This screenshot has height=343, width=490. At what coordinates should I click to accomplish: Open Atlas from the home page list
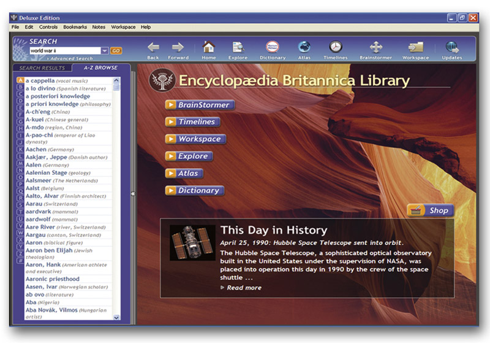(x=184, y=174)
